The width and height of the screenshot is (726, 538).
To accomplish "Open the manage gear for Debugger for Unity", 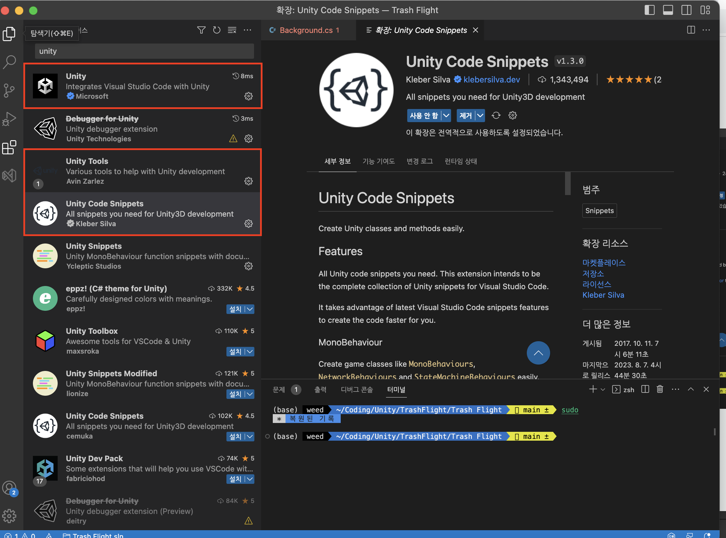I will pyautogui.click(x=249, y=138).
